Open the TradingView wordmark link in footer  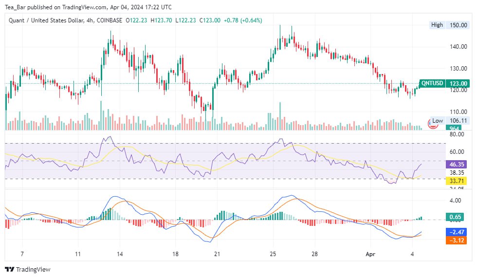(33, 269)
